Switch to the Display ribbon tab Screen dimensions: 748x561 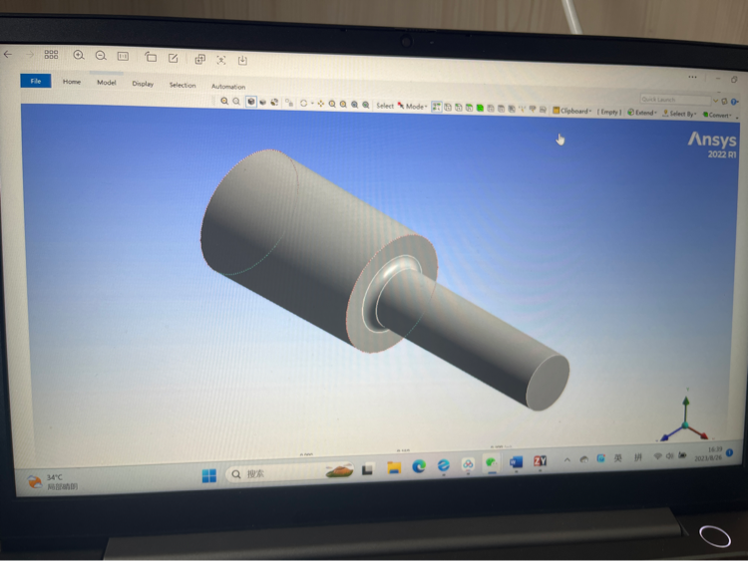pyautogui.click(x=143, y=84)
